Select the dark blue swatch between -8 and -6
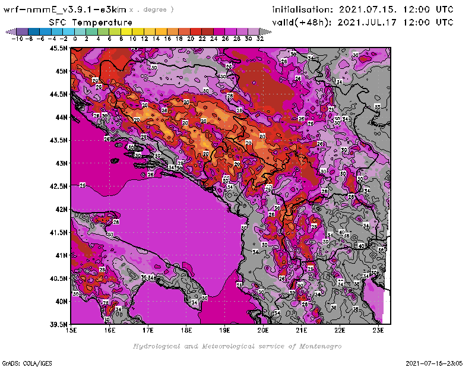Viewport: 475px width, 367px height. 34,31
